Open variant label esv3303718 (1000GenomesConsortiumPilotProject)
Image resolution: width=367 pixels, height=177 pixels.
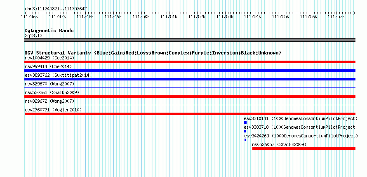pos(301,127)
